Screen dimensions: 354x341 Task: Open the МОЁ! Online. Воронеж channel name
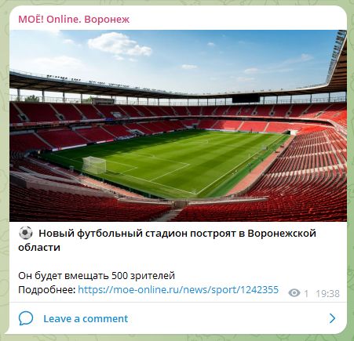pos(74,20)
